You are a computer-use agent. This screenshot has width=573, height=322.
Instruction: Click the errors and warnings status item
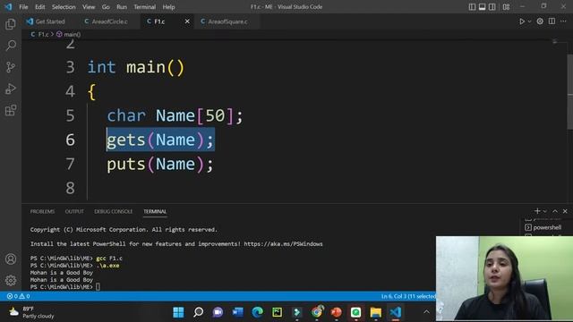(18, 296)
